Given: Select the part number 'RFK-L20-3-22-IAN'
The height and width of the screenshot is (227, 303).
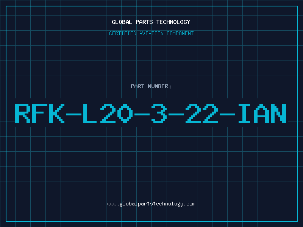Looking at the screenshot, I should click(x=150, y=113).
